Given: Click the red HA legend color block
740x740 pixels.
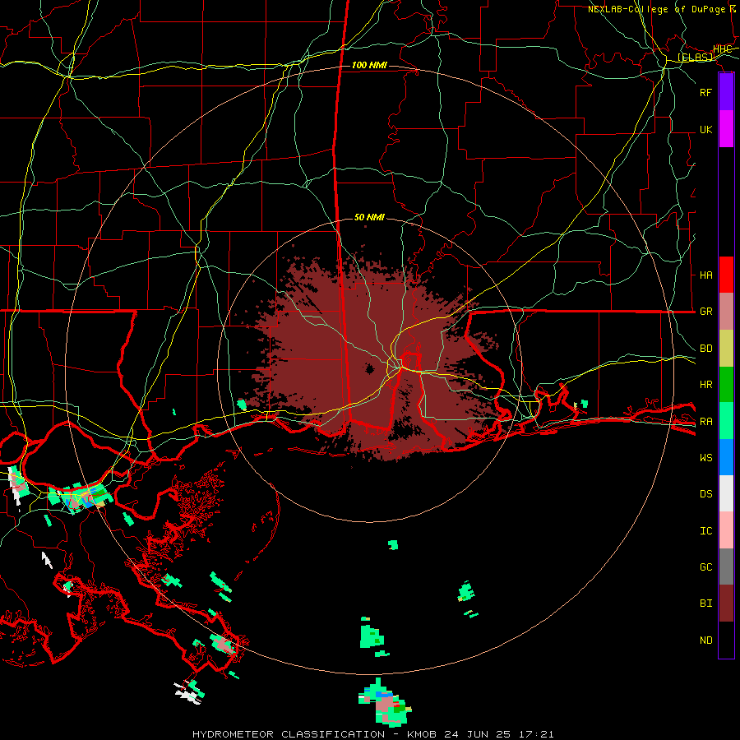Looking at the screenshot, I should coord(726,275).
